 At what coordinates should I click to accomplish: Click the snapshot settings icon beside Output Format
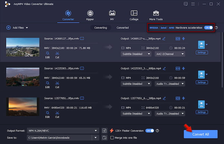click(x=105, y=131)
